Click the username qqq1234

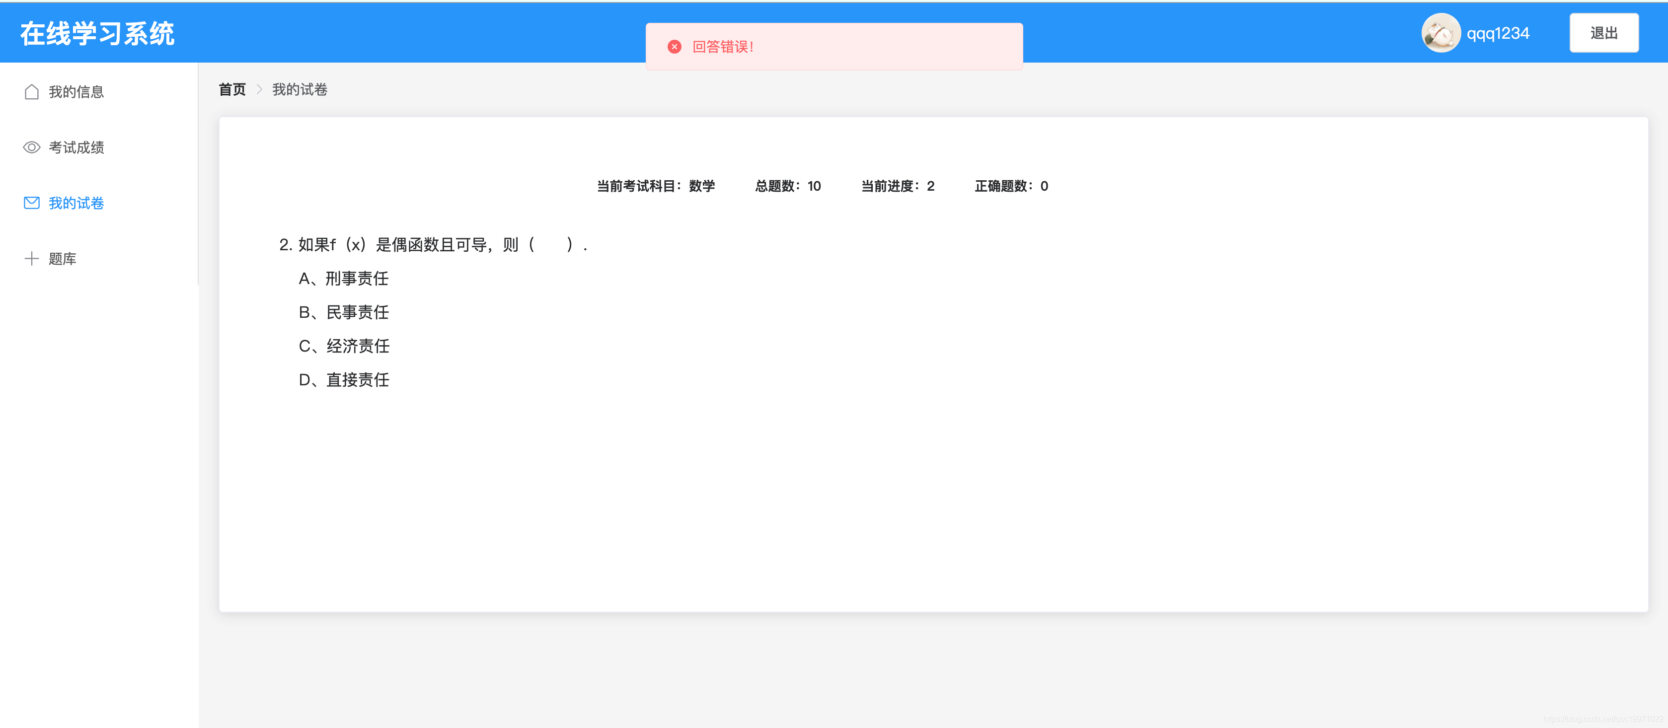tap(1498, 33)
